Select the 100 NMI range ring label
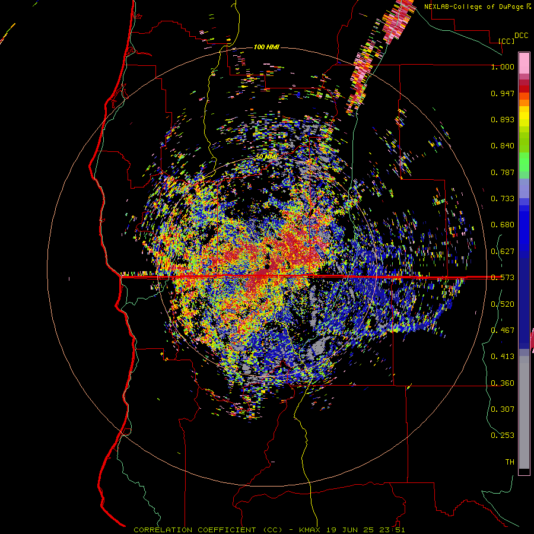Viewport: 534px width, 534px height. (266, 47)
